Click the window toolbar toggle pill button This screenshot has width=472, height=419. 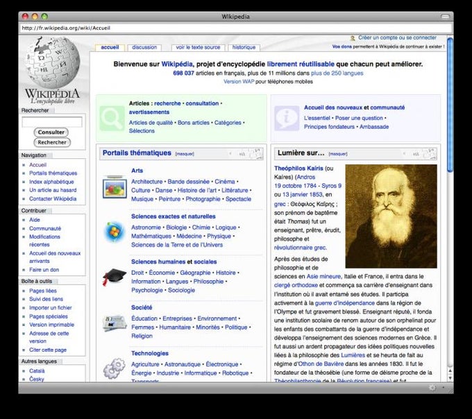(x=445, y=17)
